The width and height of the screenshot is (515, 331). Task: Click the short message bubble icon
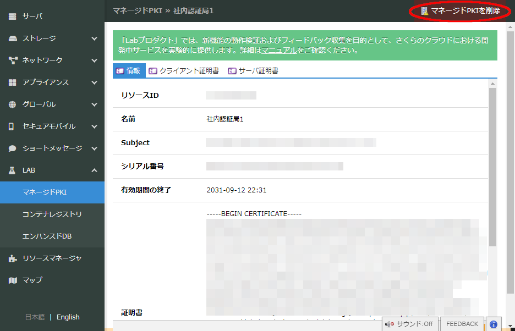pyautogui.click(x=12, y=148)
